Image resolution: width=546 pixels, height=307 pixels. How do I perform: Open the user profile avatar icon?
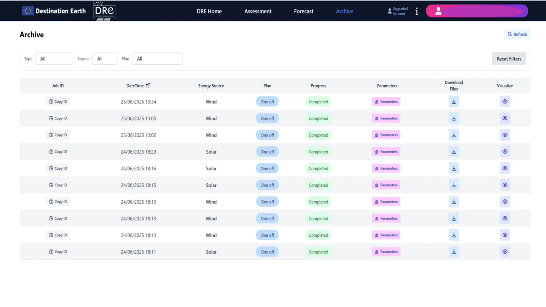pos(438,11)
